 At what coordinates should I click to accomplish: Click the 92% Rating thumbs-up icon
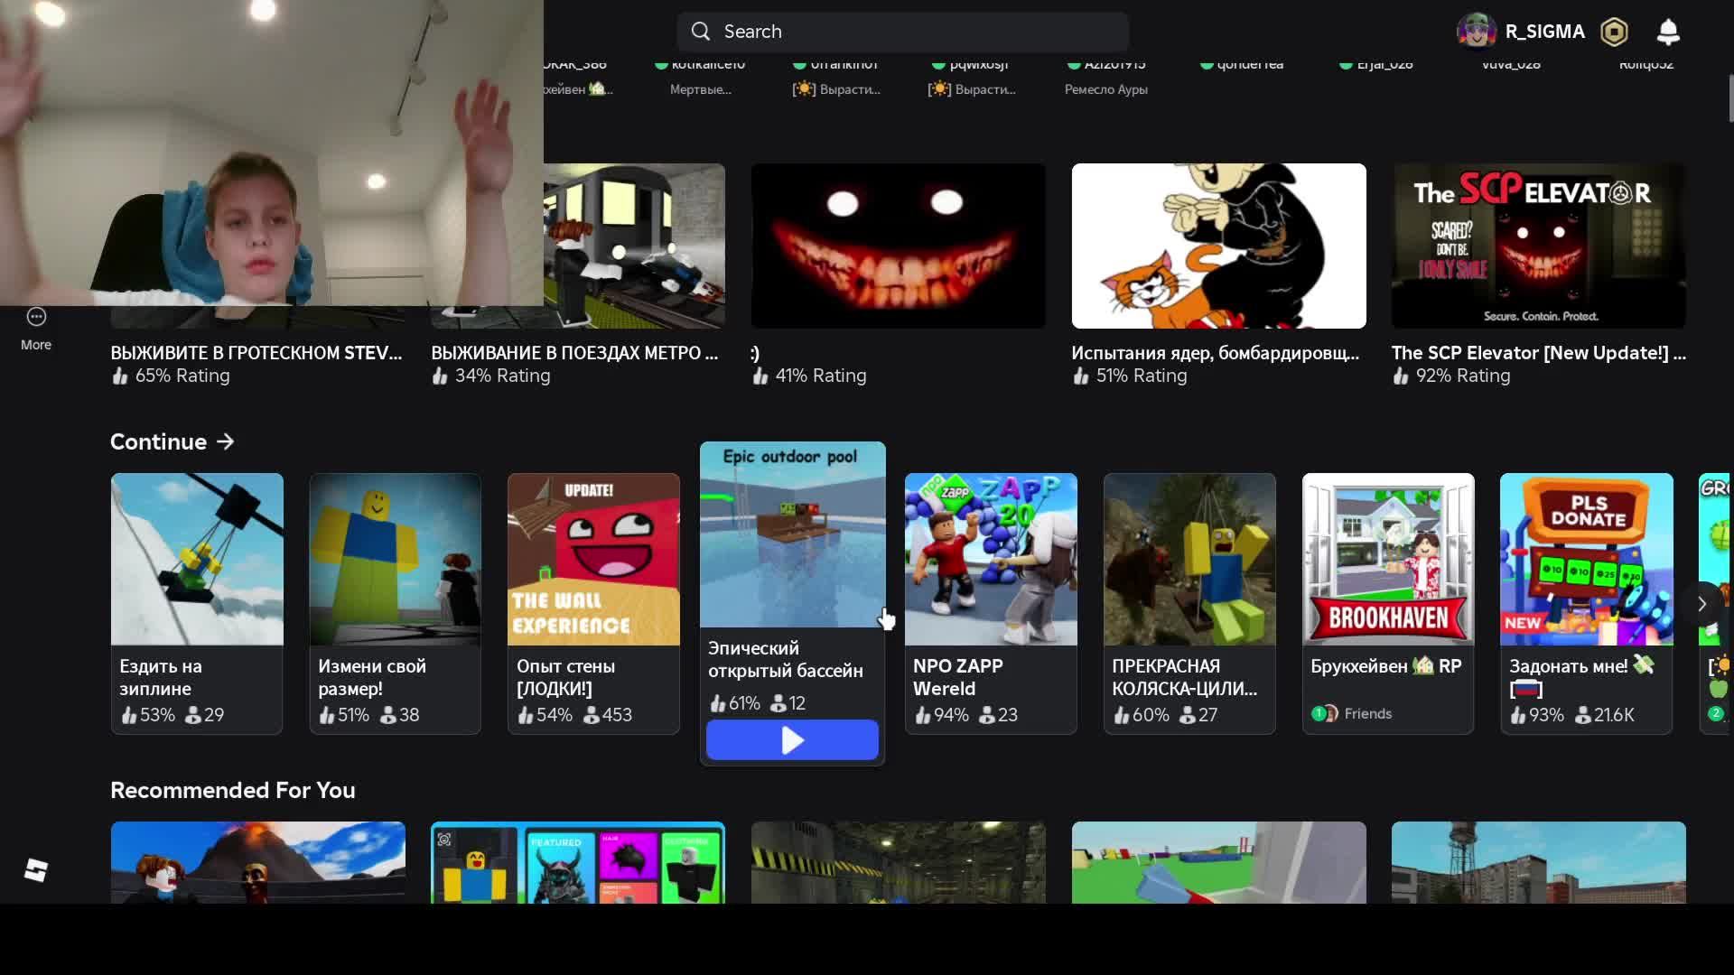click(x=1401, y=376)
